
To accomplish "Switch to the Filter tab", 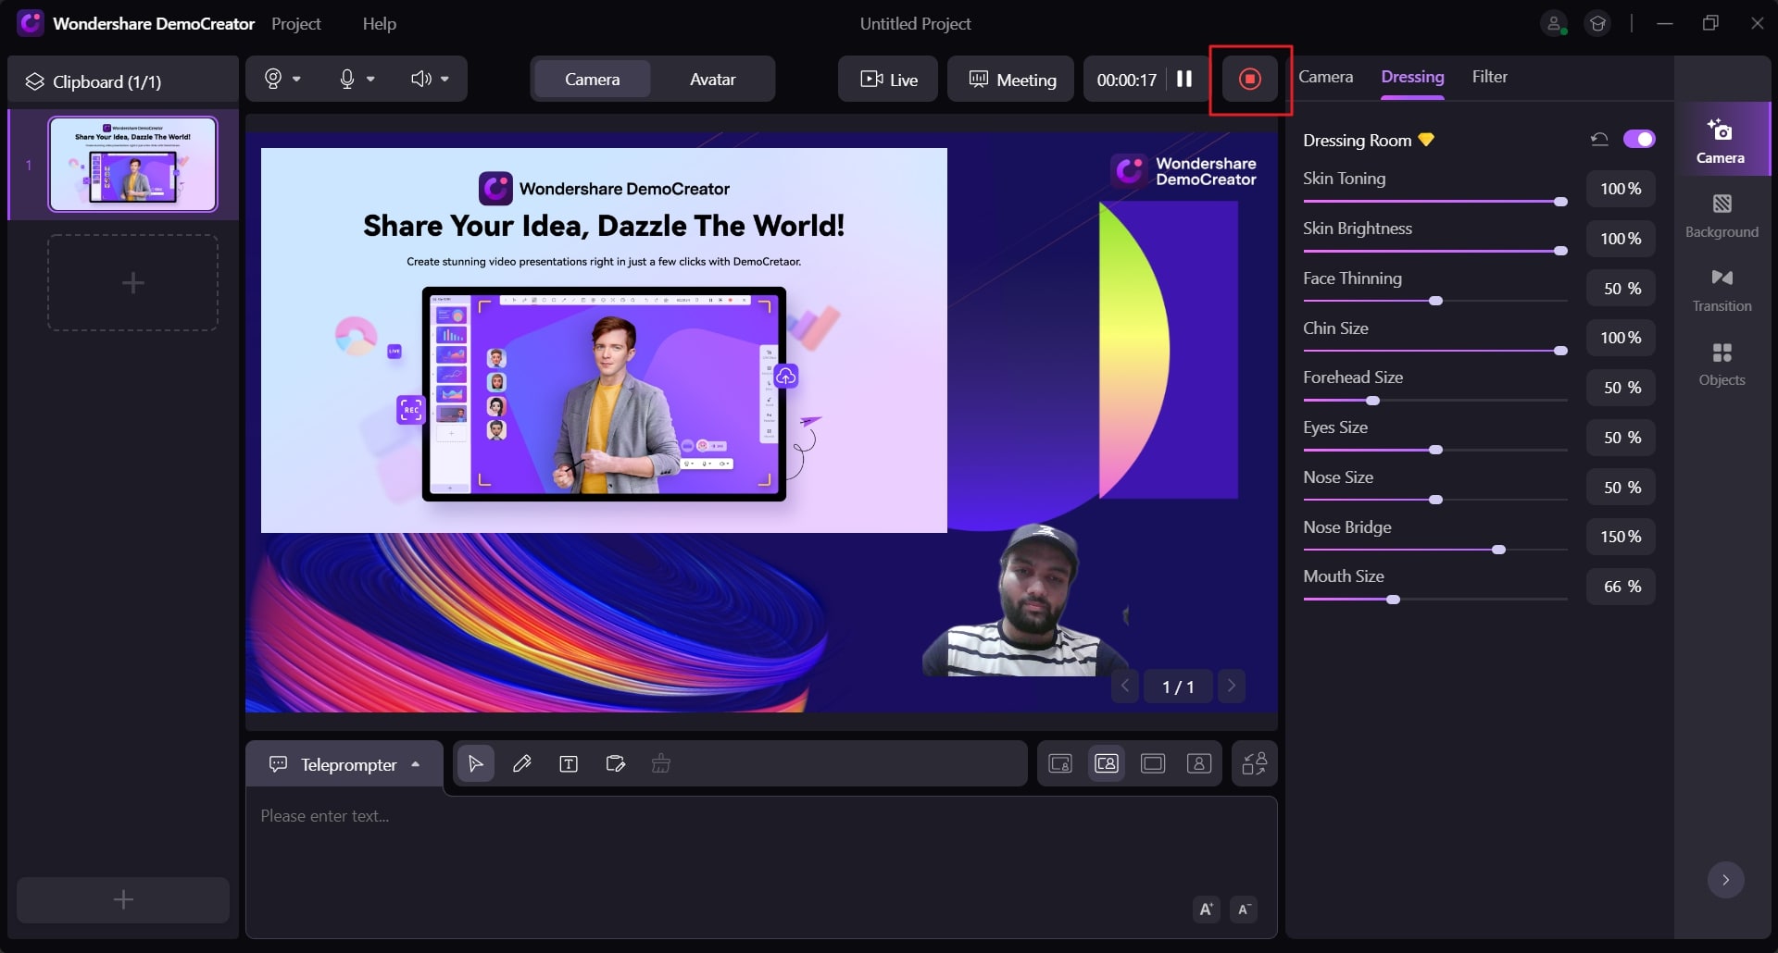I will tap(1489, 77).
